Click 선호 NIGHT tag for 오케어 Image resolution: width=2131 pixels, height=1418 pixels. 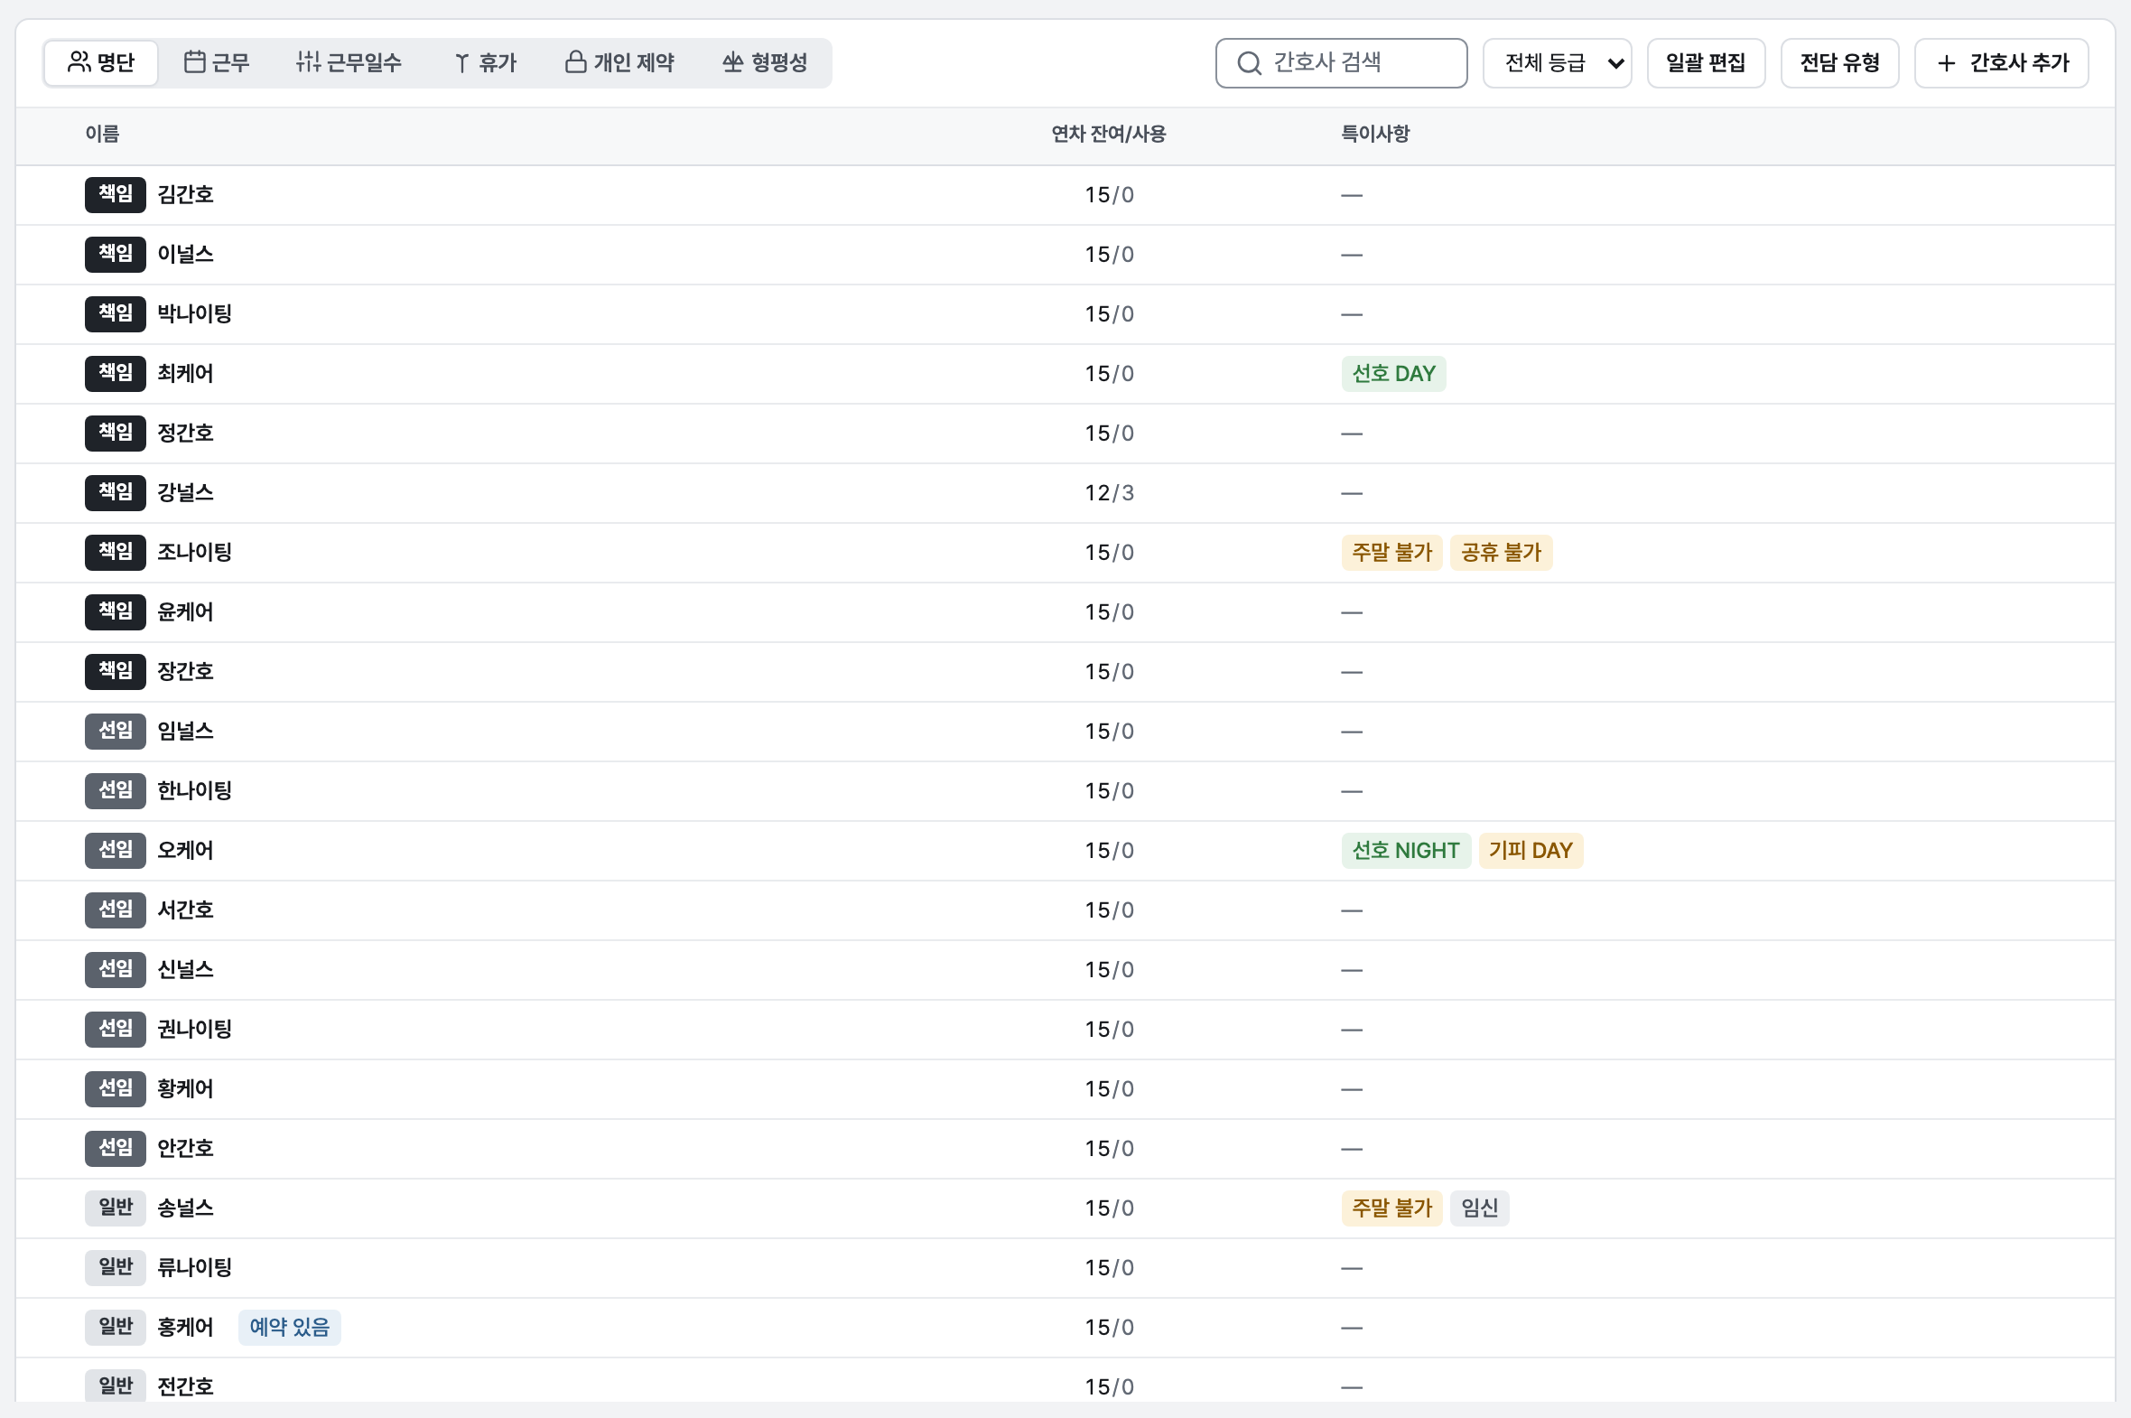[1406, 851]
